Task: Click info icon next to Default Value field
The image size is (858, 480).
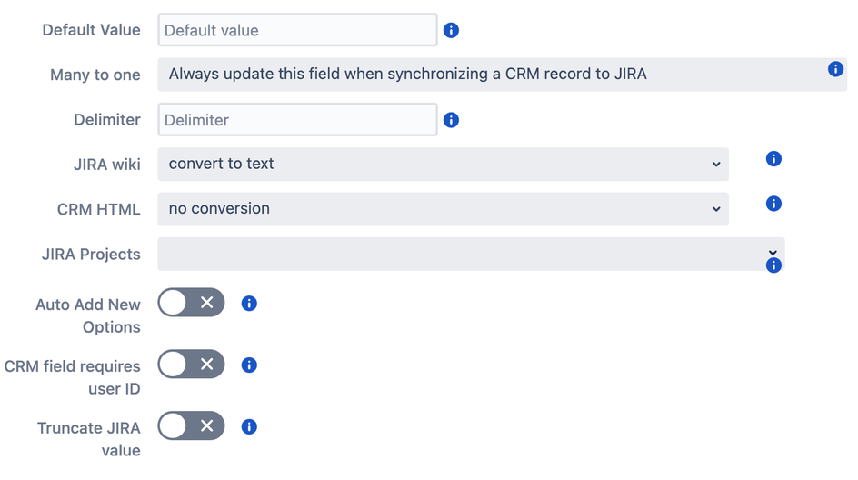Action: click(451, 30)
